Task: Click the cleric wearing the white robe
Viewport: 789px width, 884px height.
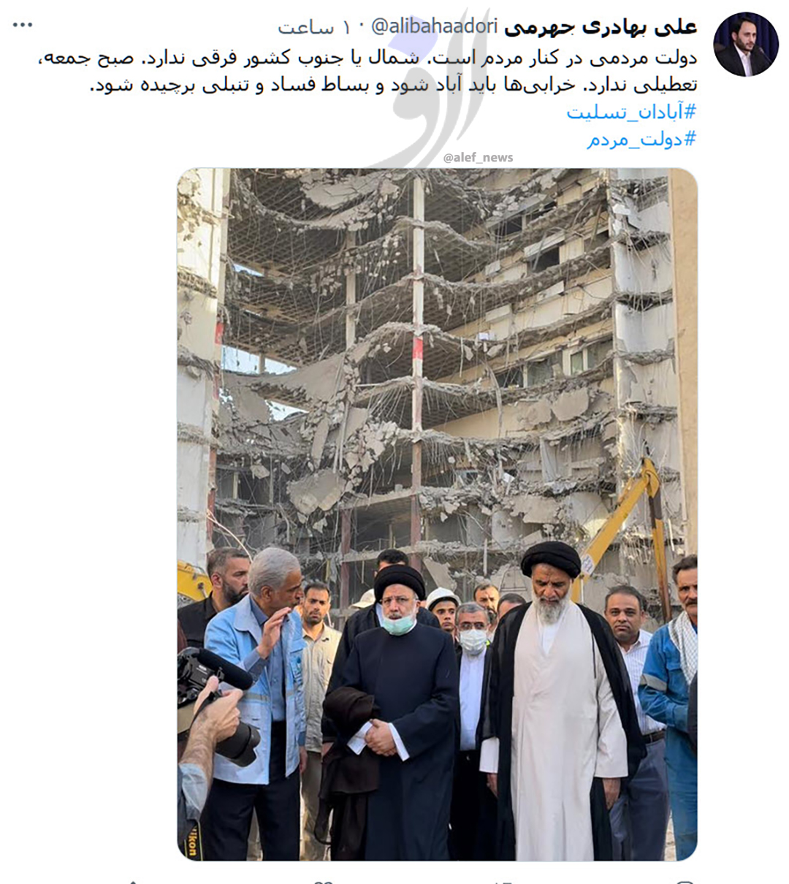Action: [557, 716]
